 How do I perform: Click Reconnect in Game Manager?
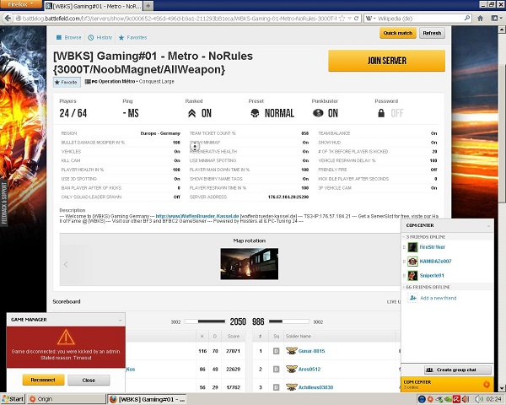(43, 380)
